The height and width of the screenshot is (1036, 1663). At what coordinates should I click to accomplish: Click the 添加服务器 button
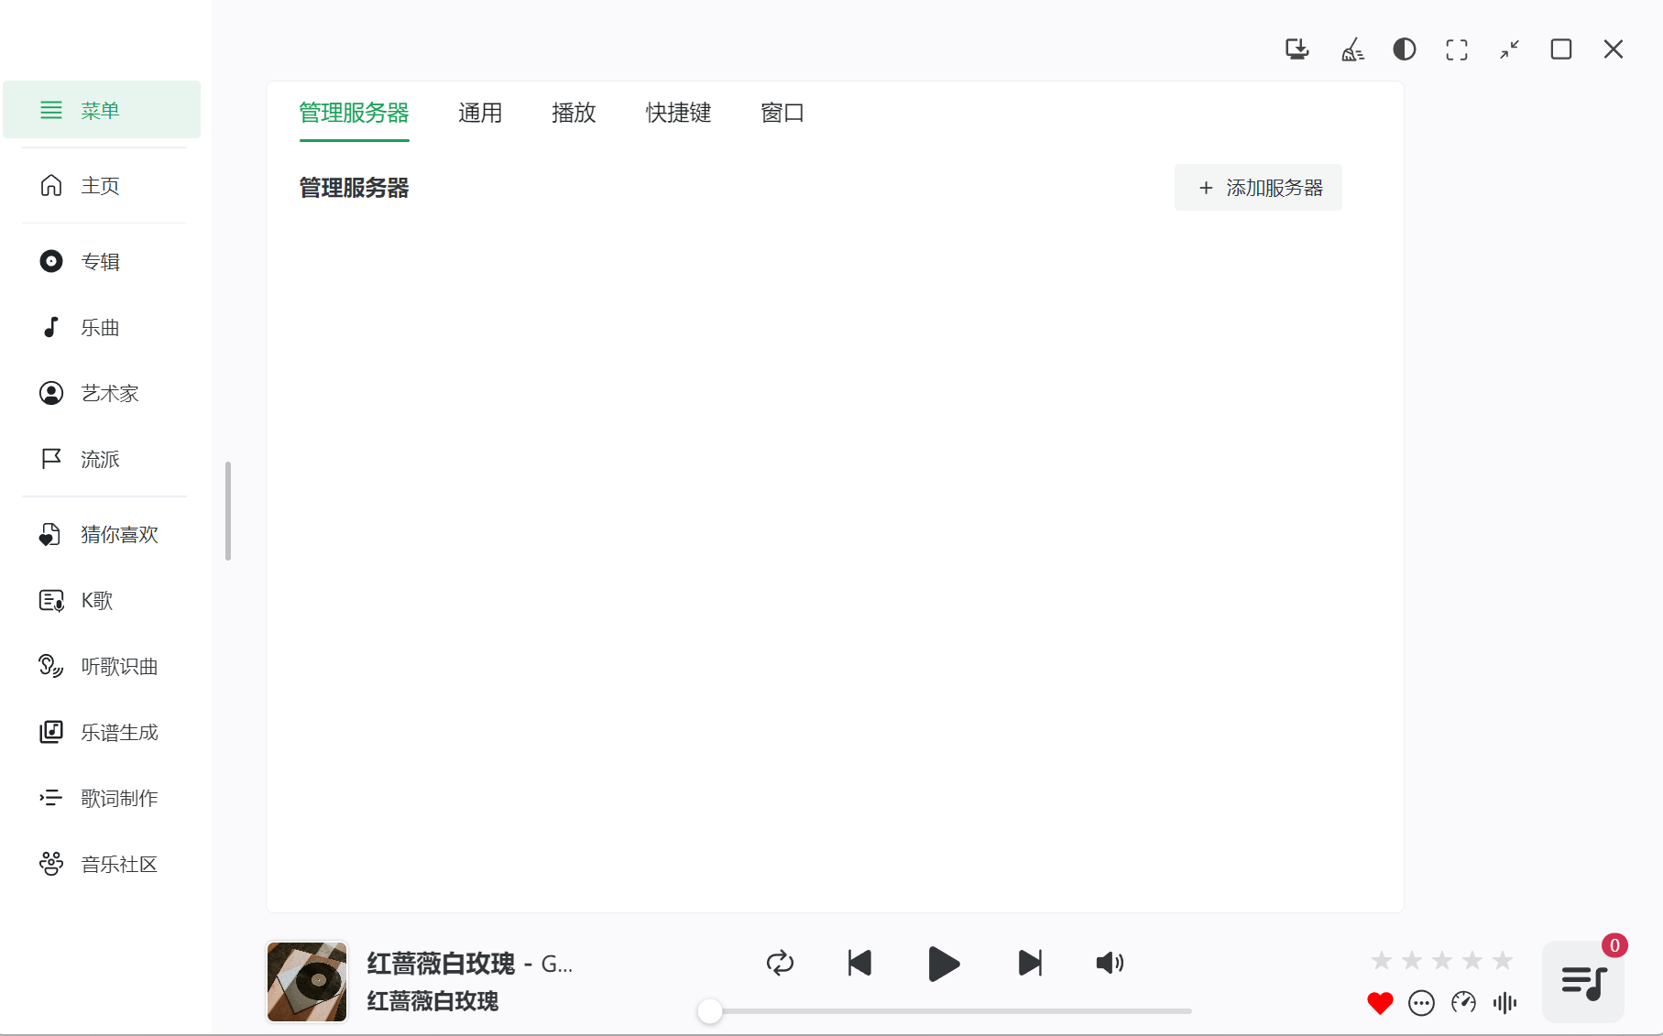click(1258, 187)
